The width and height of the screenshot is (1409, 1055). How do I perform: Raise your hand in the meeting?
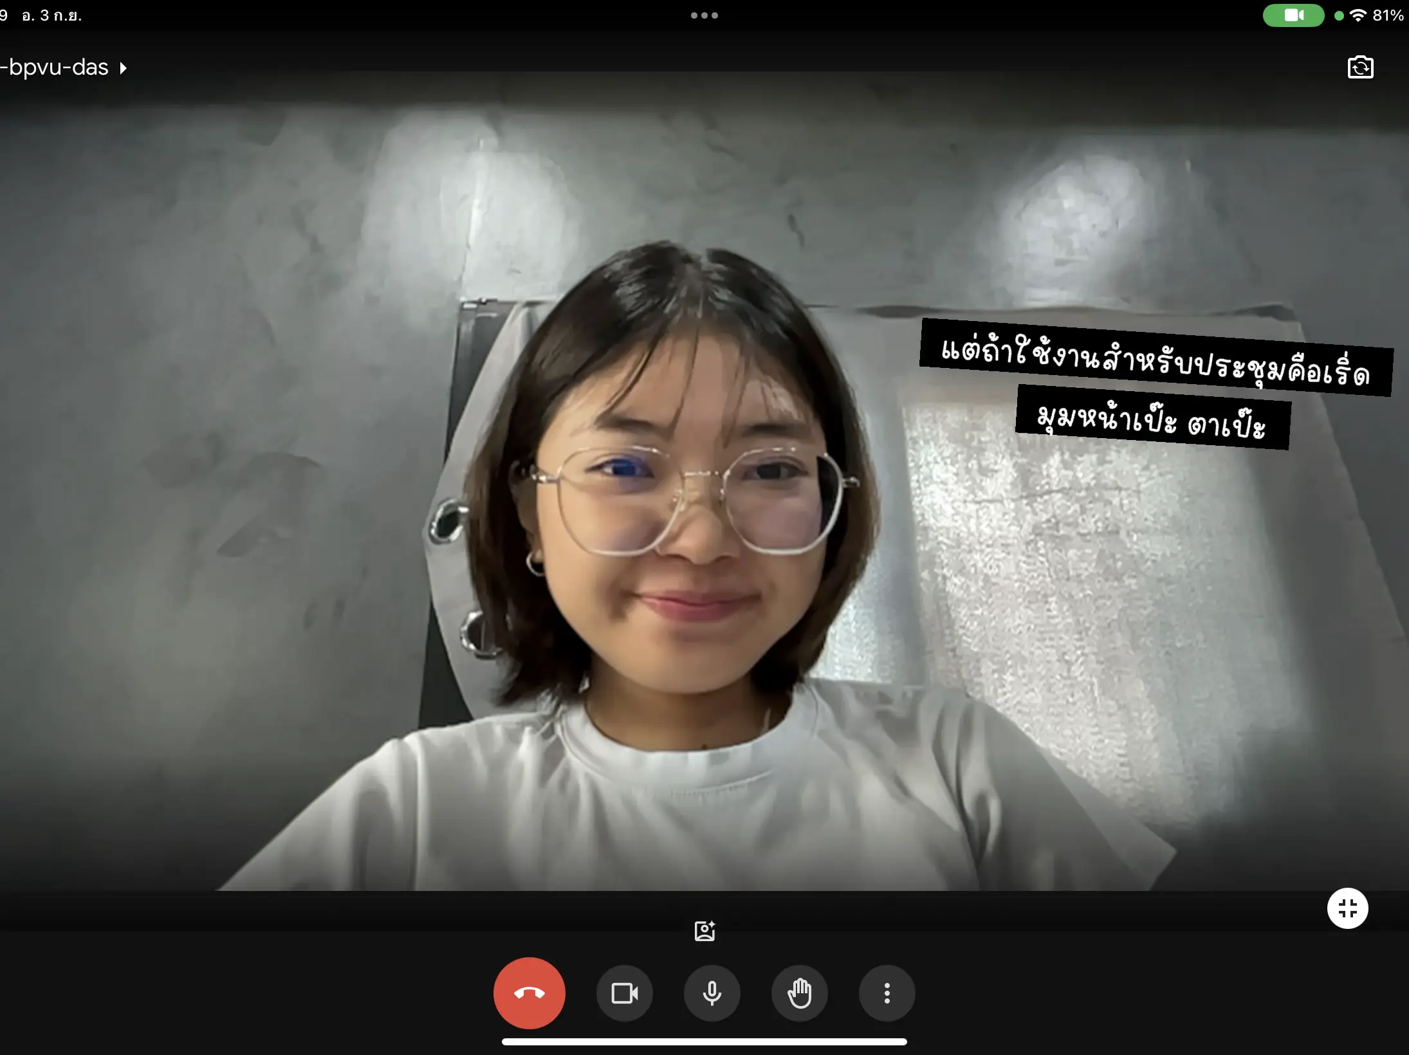coord(799,993)
